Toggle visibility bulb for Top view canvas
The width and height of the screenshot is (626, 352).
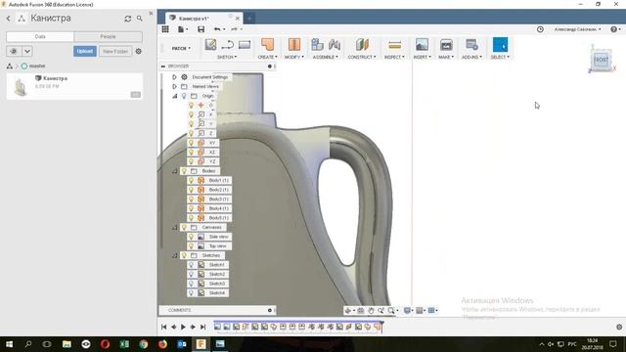coord(191,246)
